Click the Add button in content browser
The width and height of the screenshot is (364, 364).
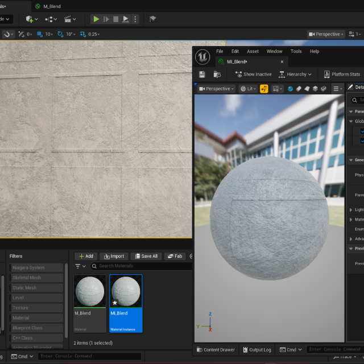(86, 256)
